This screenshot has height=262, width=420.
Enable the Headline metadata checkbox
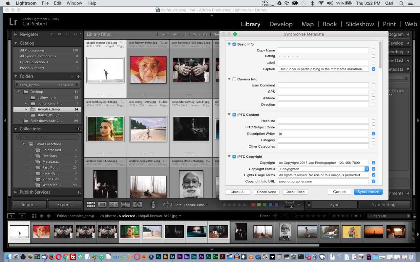(x=373, y=121)
